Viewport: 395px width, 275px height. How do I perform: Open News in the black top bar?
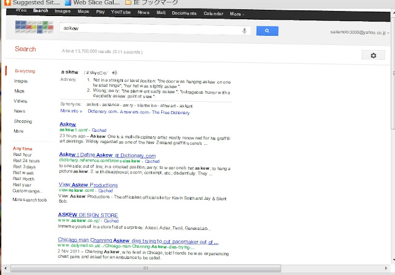(143, 12)
